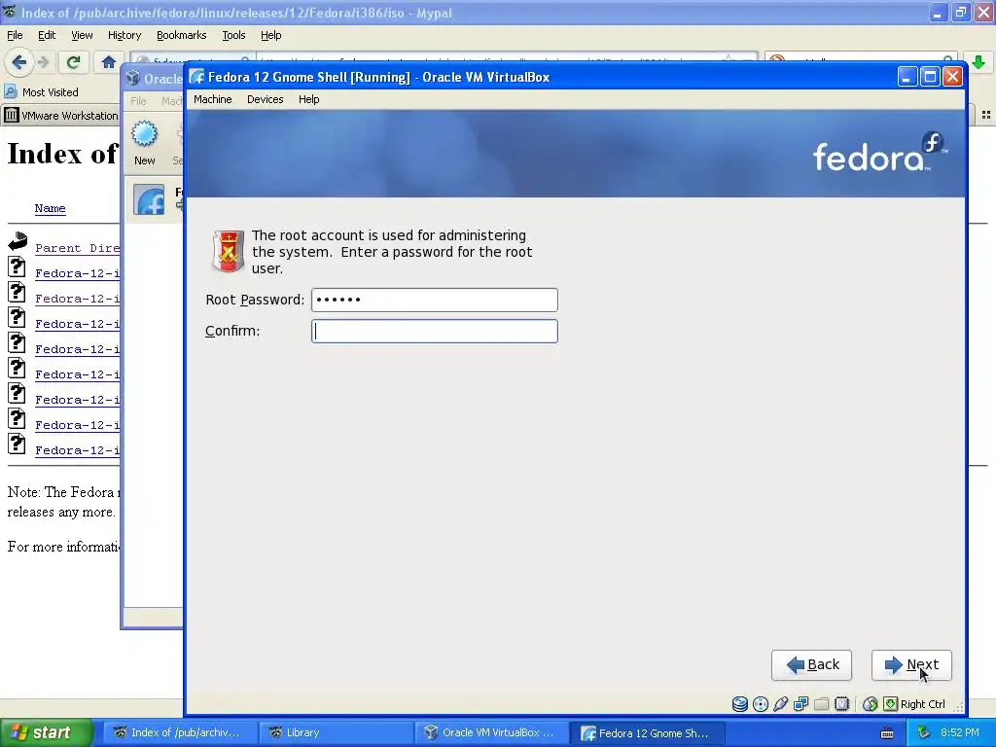Image resolution: width=996 pixels, height=747 pixels.
Task: Click the optical disc icon in VirtualBox status bar
Action: point(761,704)
